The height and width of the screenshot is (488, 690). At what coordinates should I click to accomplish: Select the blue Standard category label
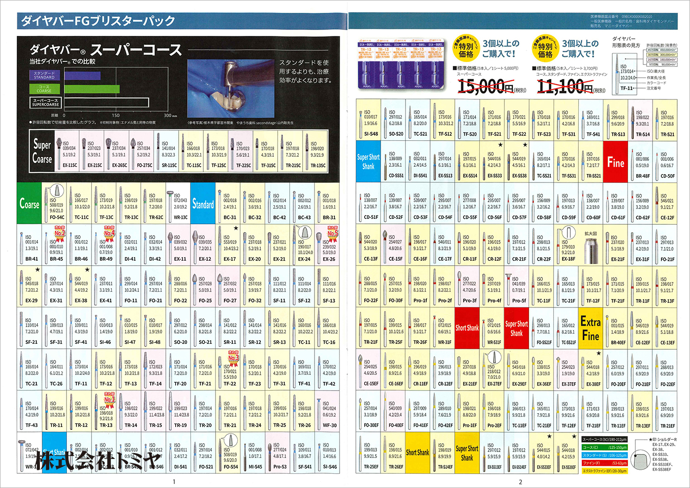pyautogui.click(x=203, y=203)
